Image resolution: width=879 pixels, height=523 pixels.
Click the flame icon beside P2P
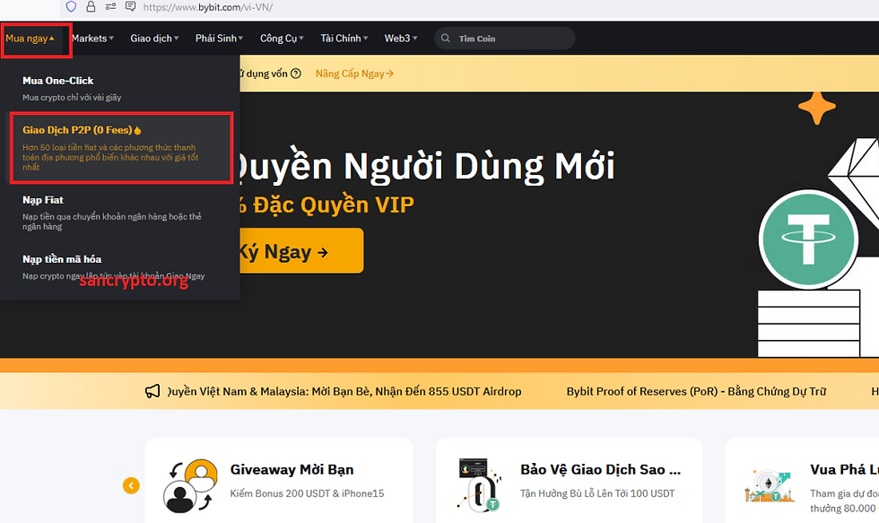click(138, 130)
